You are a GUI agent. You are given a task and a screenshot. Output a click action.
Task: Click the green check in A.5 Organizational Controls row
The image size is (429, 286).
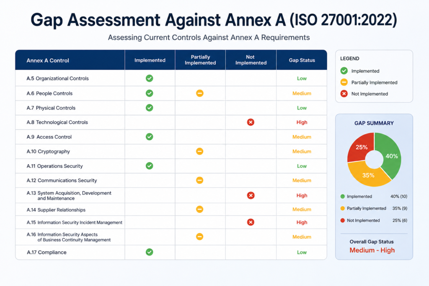pos(150,78)
